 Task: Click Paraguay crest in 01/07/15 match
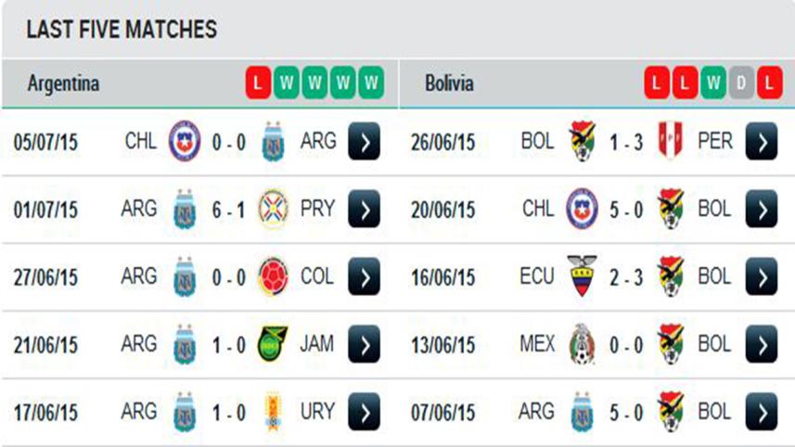[x=273, y=210]
